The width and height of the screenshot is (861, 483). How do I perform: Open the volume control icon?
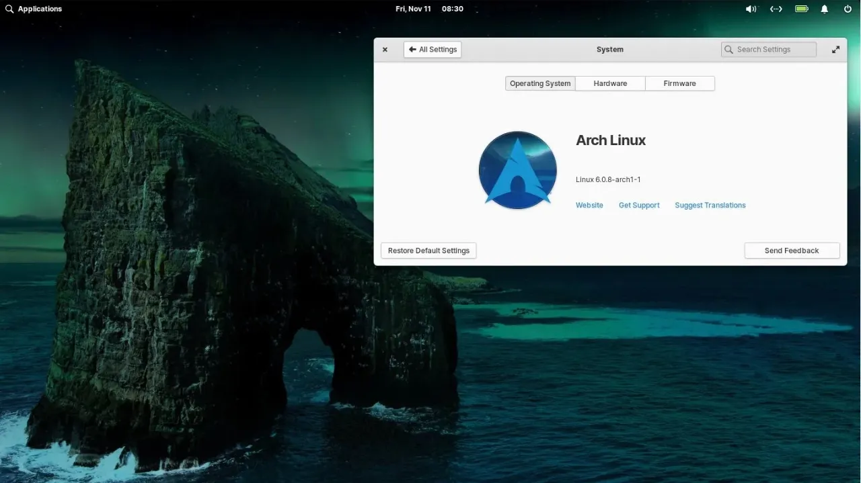(751, 9)
